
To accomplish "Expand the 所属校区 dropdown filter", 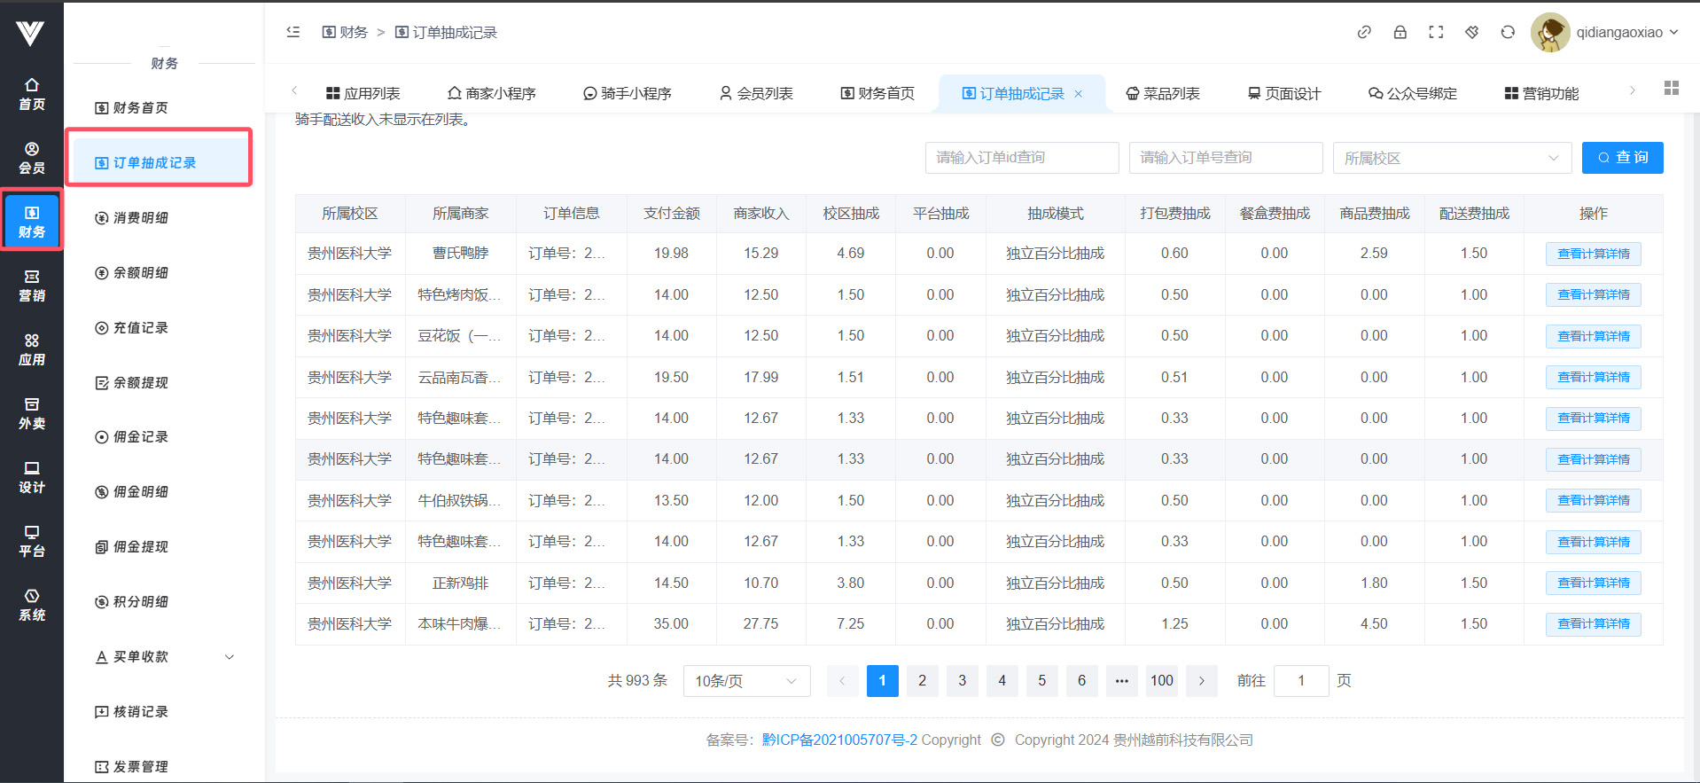I will (1451, 158).
